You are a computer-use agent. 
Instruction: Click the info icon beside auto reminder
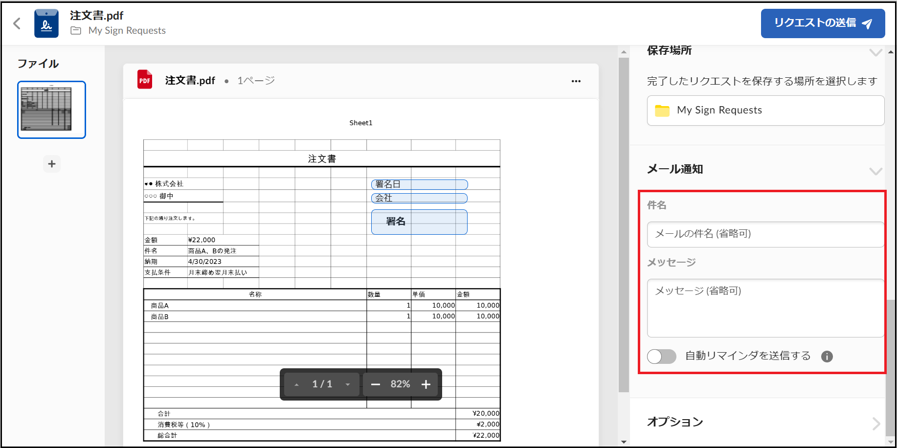point(827,357)
